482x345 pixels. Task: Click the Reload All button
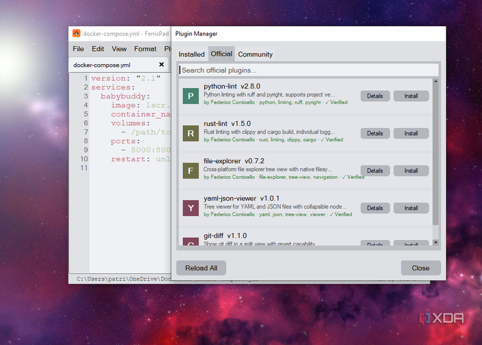[x=201, y=268]
